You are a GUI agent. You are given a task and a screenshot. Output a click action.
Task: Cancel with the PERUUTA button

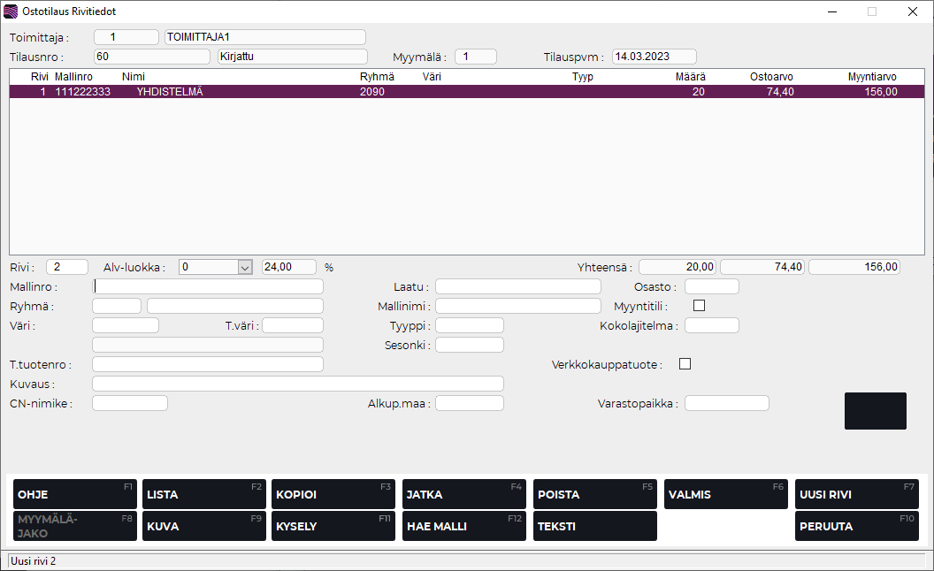point(856,526)
